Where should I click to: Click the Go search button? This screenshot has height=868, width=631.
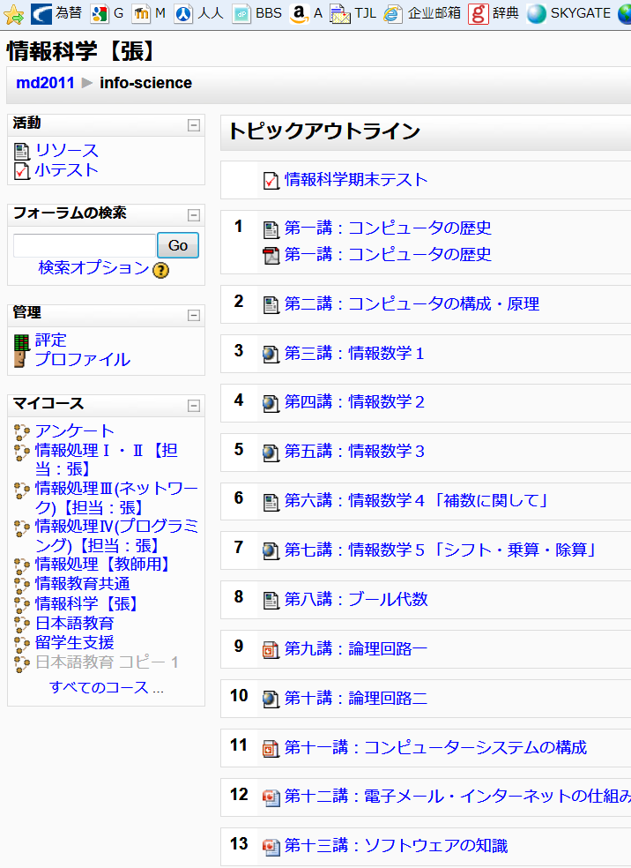point(178,245)
